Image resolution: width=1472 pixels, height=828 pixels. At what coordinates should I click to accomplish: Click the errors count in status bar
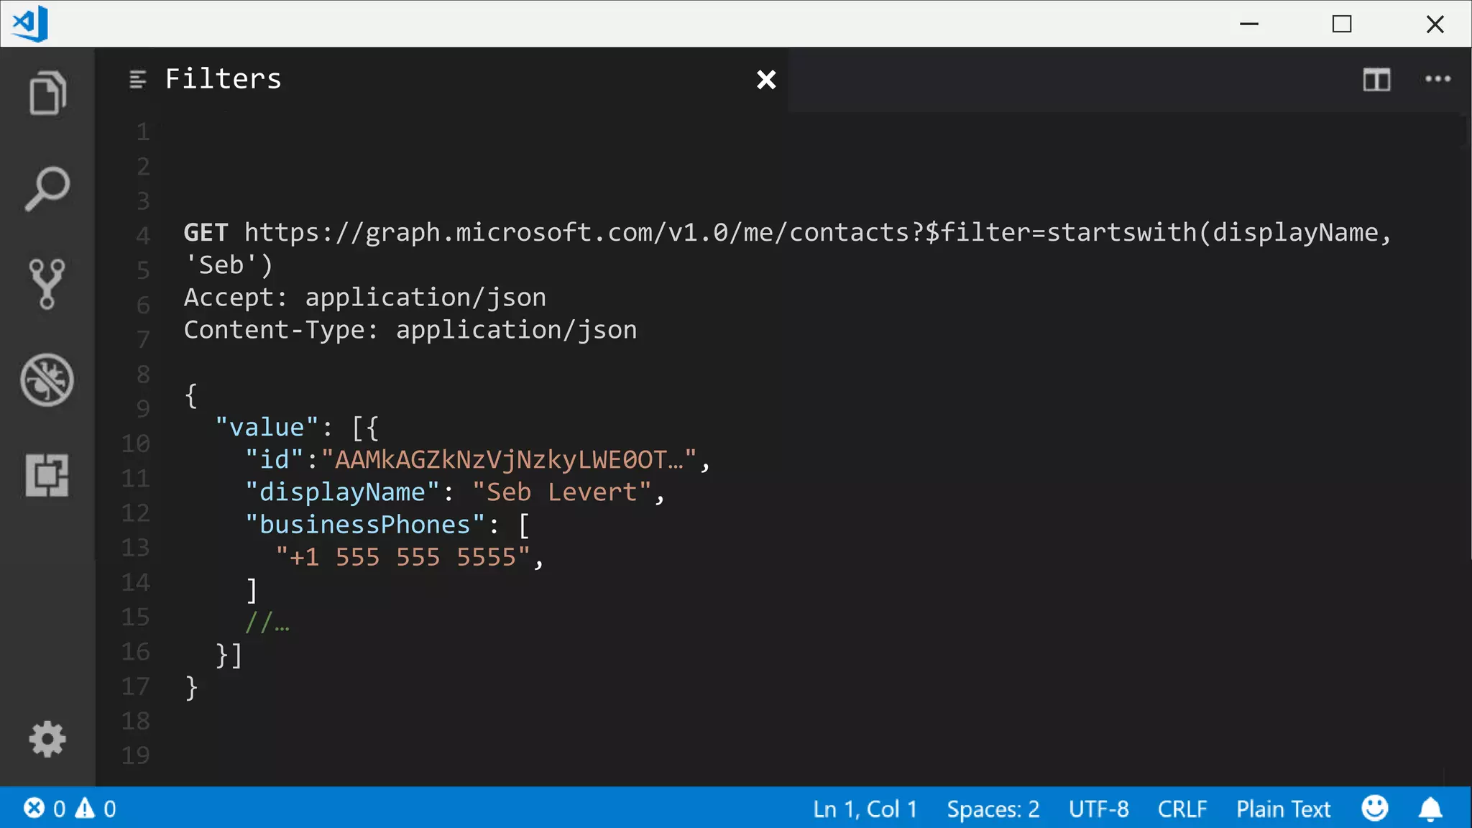(x=45, y=809)
